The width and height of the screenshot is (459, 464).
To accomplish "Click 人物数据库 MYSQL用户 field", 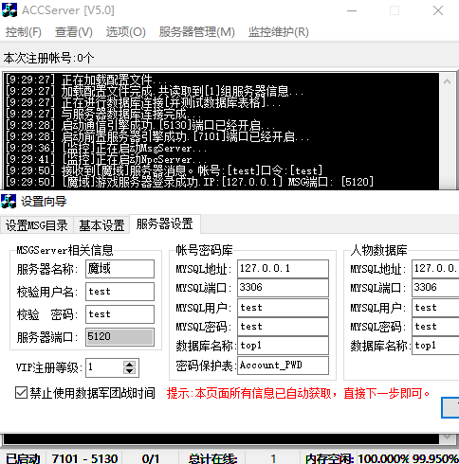I will (435, 308).
